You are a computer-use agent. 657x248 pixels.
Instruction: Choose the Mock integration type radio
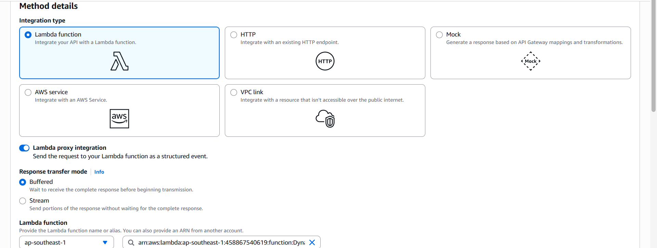[x=439, y=35]
